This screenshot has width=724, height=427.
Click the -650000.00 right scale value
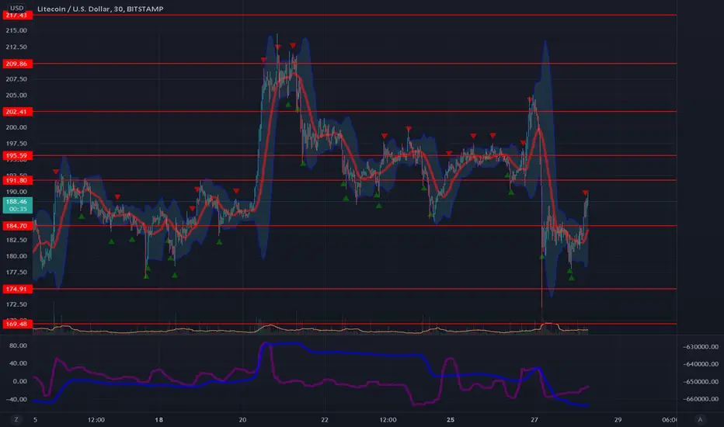701,382
